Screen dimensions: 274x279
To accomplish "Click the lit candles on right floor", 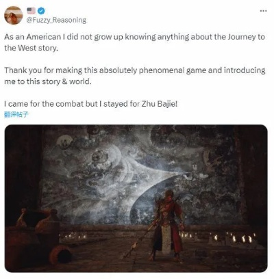I will [235, 238].
